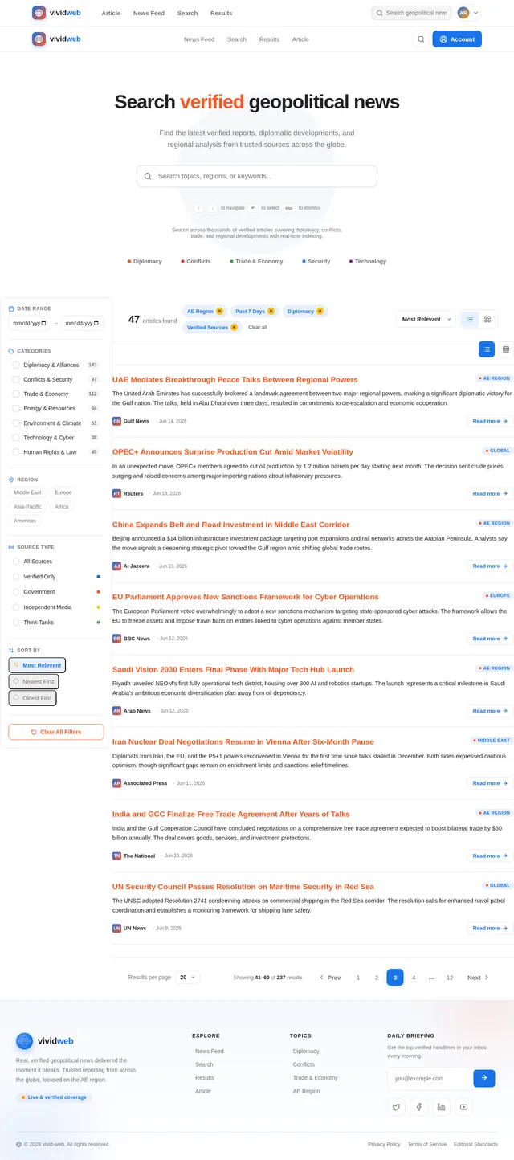Remove the Diplomacy filter chip via its x
The height and width of the screenshot is (1160, 514).
coord(320,311)
